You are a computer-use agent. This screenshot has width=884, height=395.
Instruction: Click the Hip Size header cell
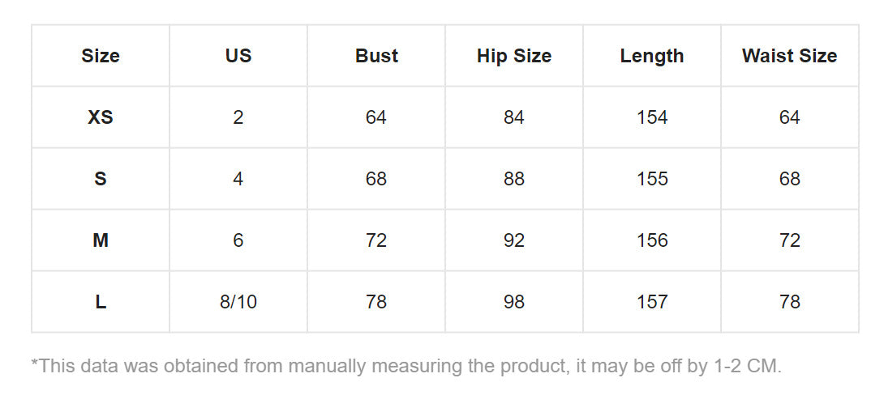click(514, 56)
